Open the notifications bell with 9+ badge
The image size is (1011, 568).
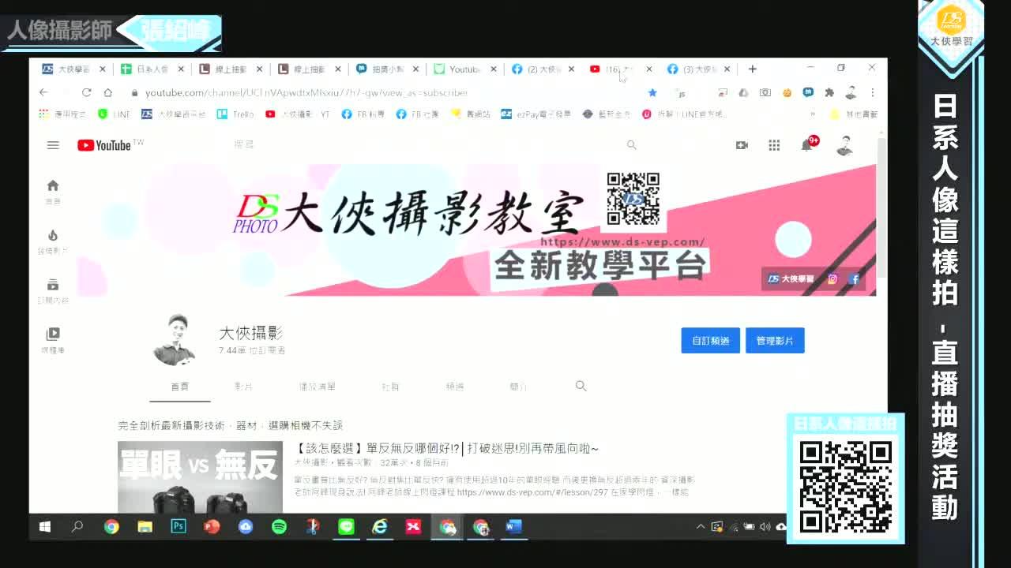pyautogui.click(x=807, y=144)
